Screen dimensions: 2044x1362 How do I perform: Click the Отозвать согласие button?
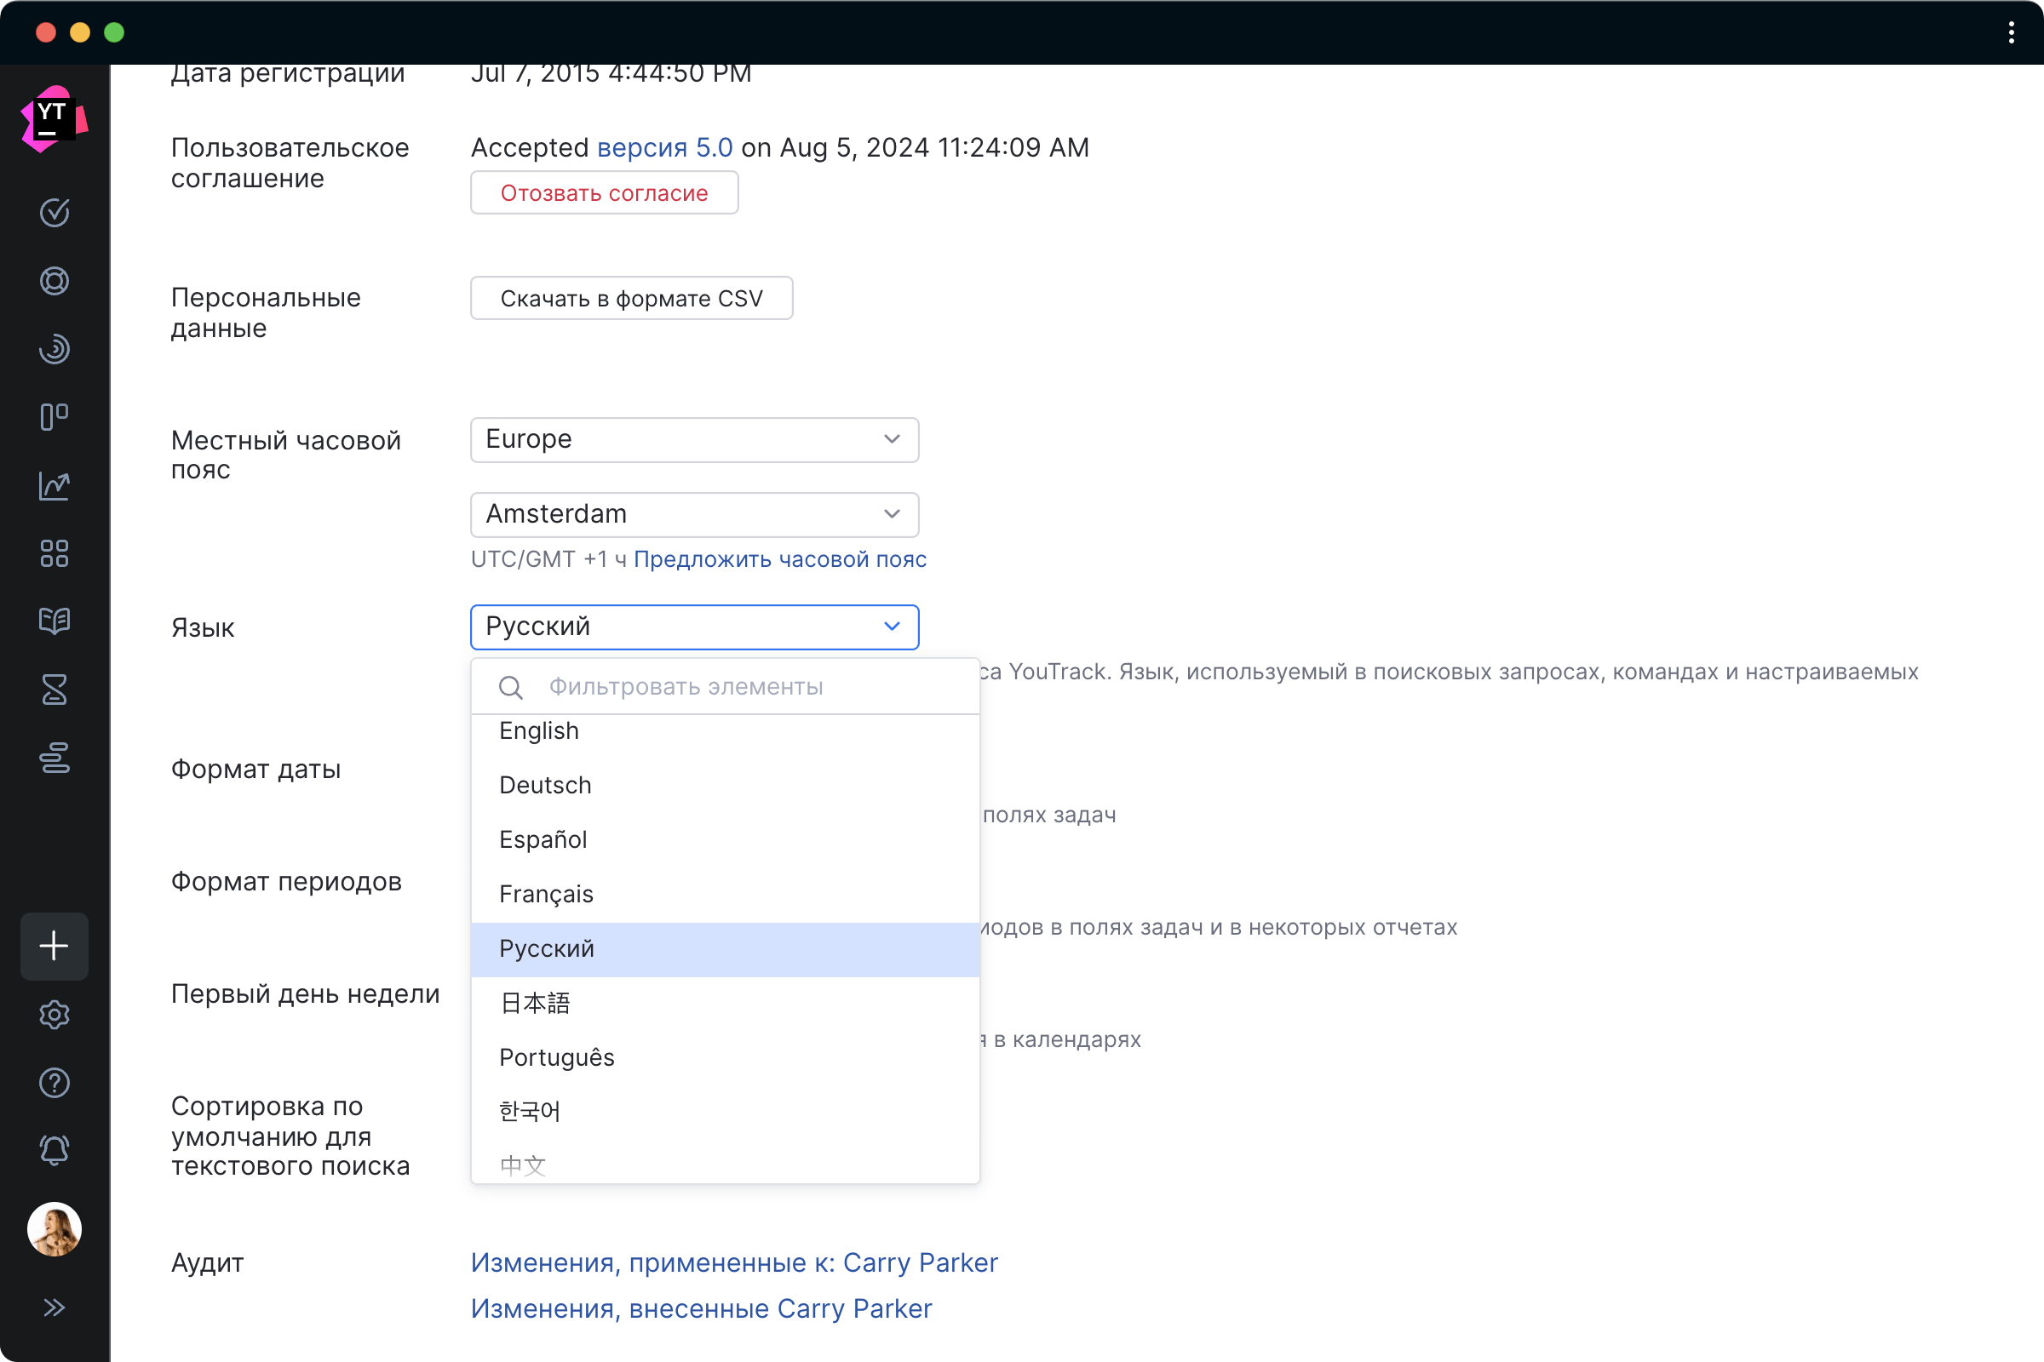click(x=602, y=192)
